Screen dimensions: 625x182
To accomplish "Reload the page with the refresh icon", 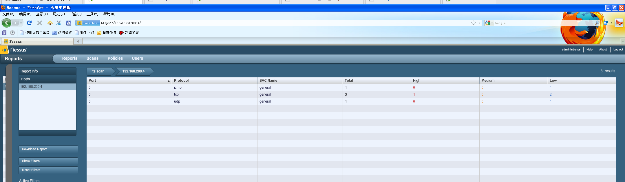I will tap(29, 23).
